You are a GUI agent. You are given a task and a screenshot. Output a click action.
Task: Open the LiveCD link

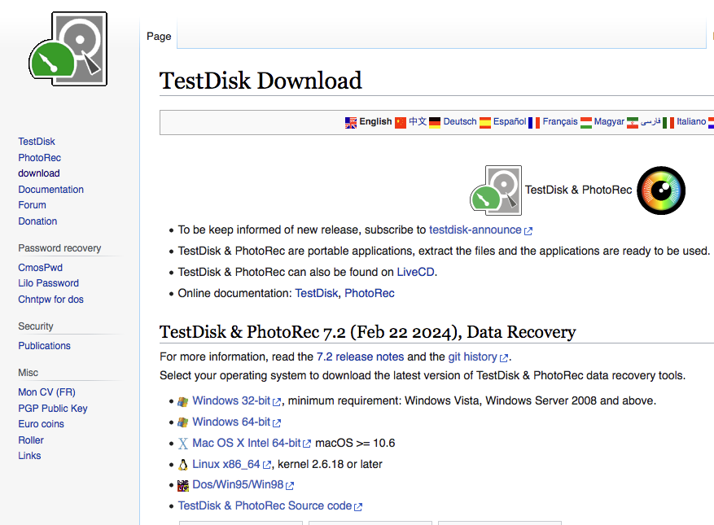(416, 273)
